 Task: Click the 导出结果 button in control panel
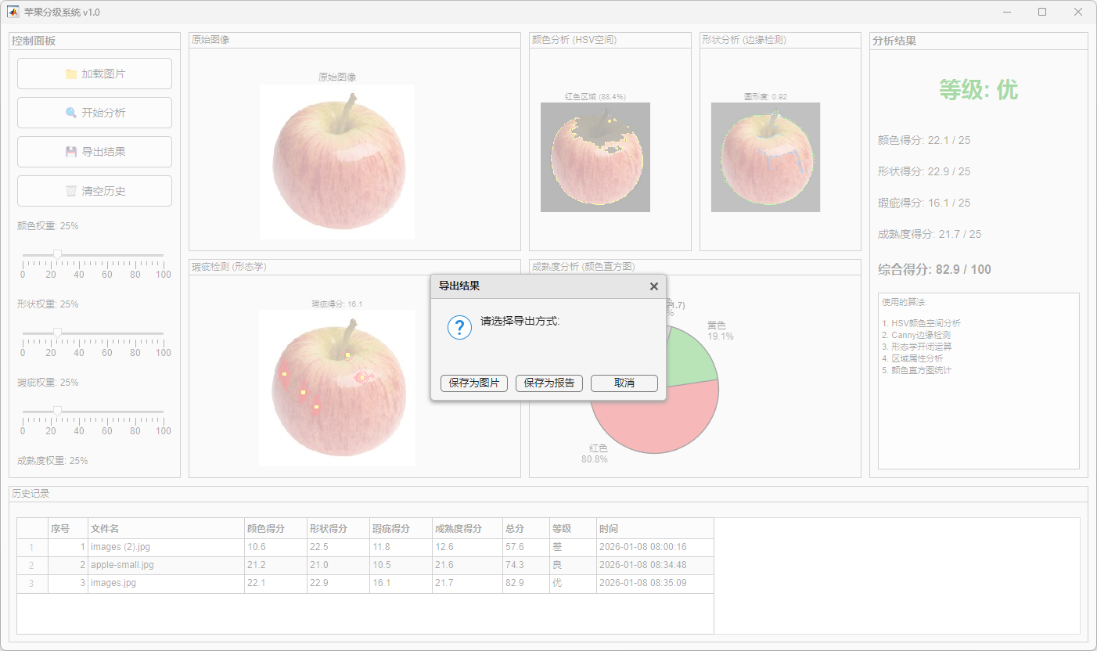(x=95, y=152)
